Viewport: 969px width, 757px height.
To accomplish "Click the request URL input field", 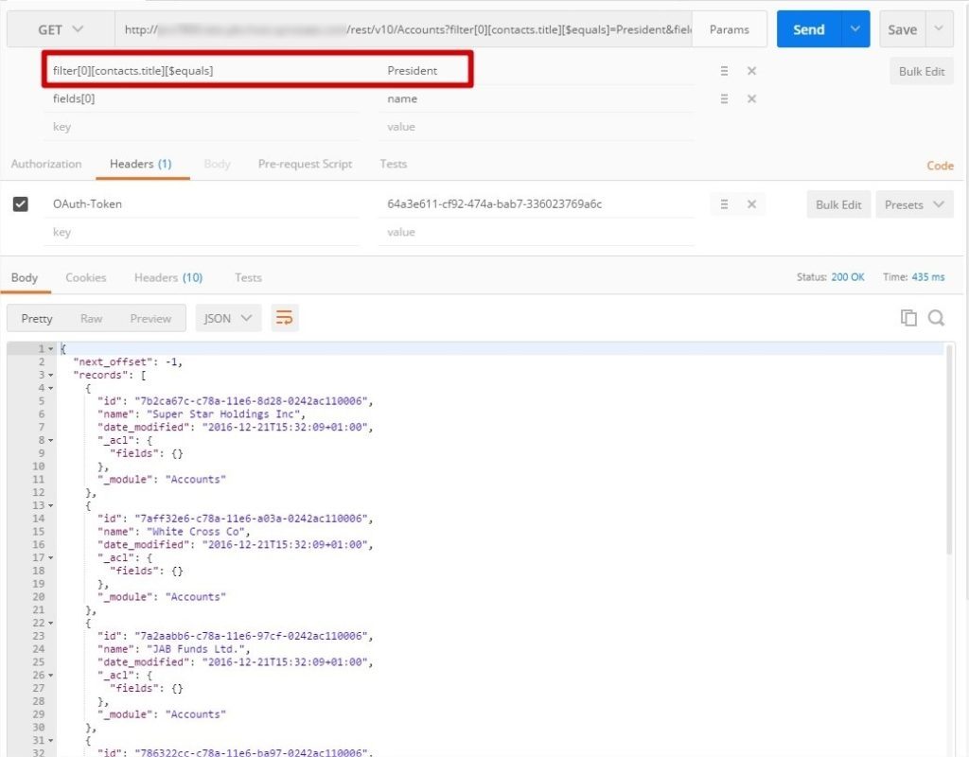I will coord(407,29).
